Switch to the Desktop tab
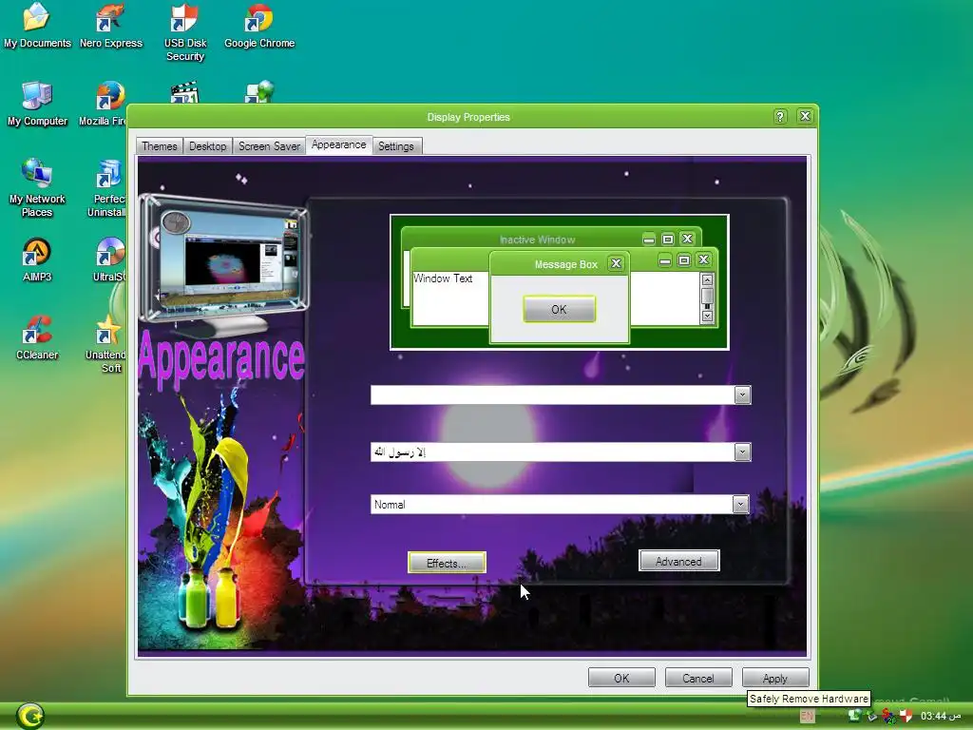This screenshot has height=730, width=973. click(x=208, y=145)
